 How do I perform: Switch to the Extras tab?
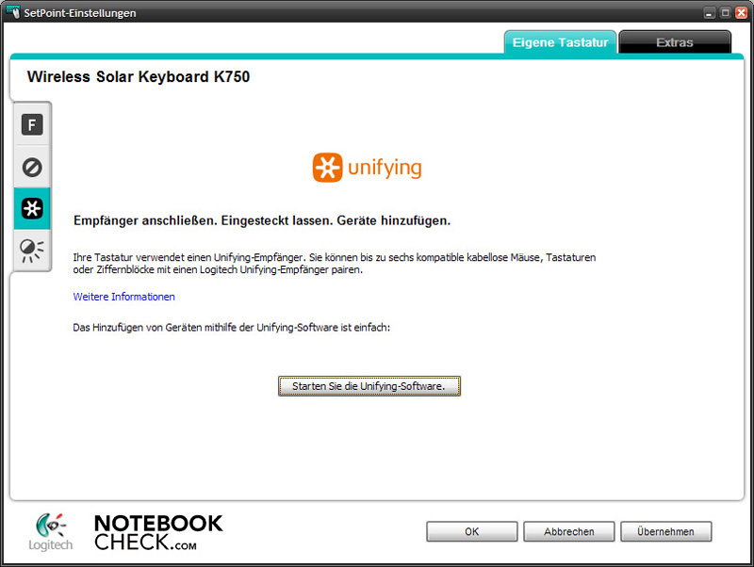[x=675, y=42]
